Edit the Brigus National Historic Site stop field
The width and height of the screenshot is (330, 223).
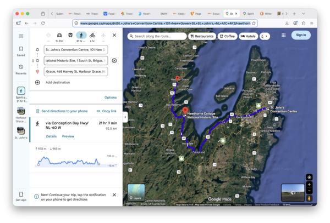(x=76, y=61)
